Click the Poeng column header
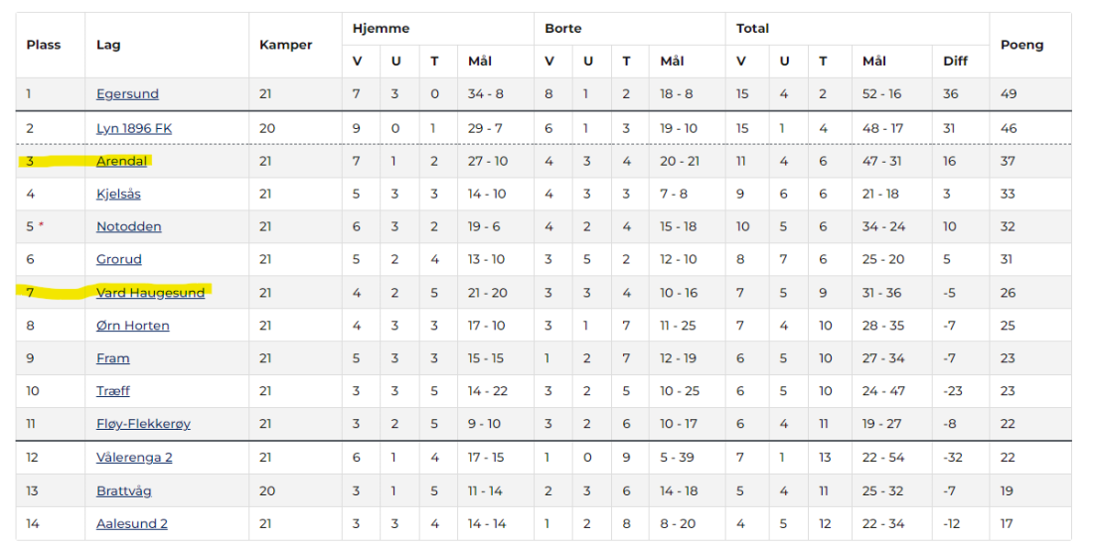1093x548 pixels. pyautogui.click(x=1021, y=45)
